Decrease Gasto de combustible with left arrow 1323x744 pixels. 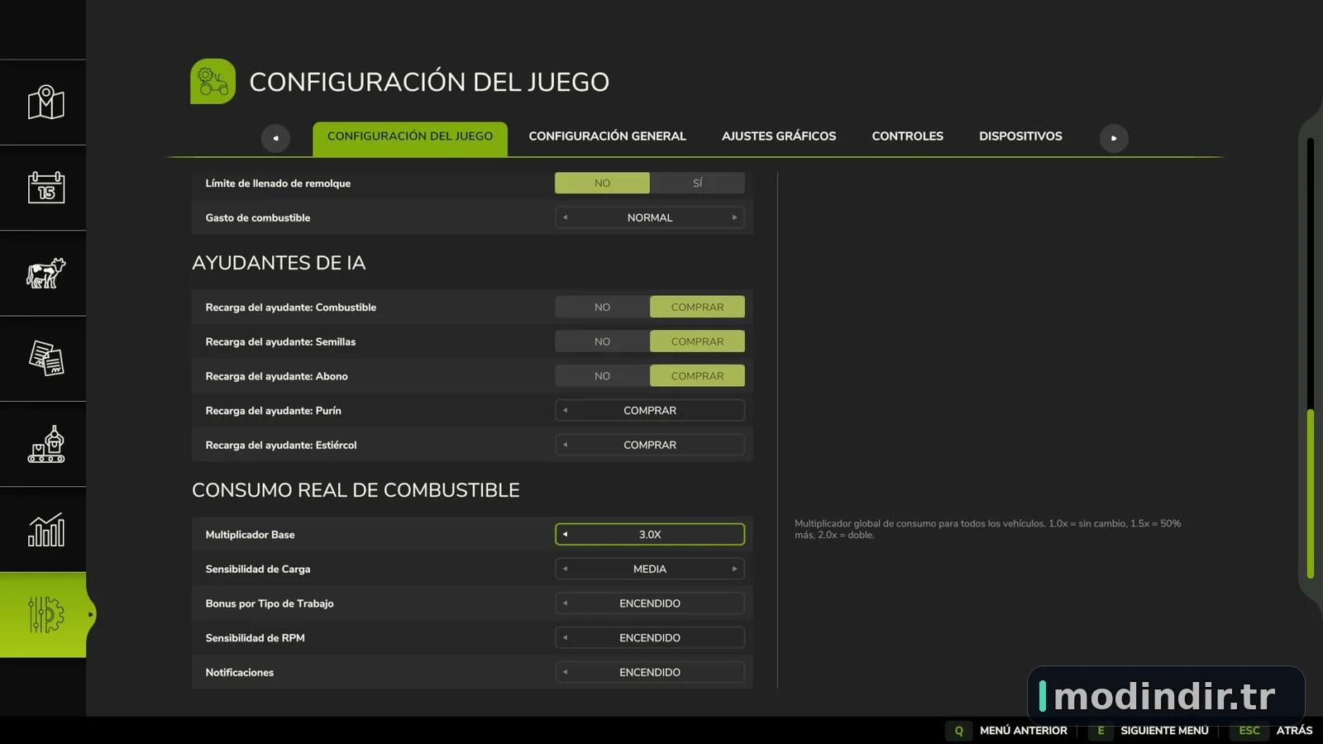[x=566, y=218]
